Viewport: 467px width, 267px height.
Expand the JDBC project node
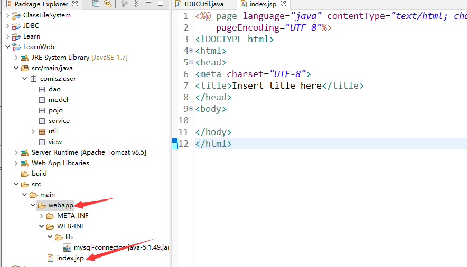click(x=8, y=26)
